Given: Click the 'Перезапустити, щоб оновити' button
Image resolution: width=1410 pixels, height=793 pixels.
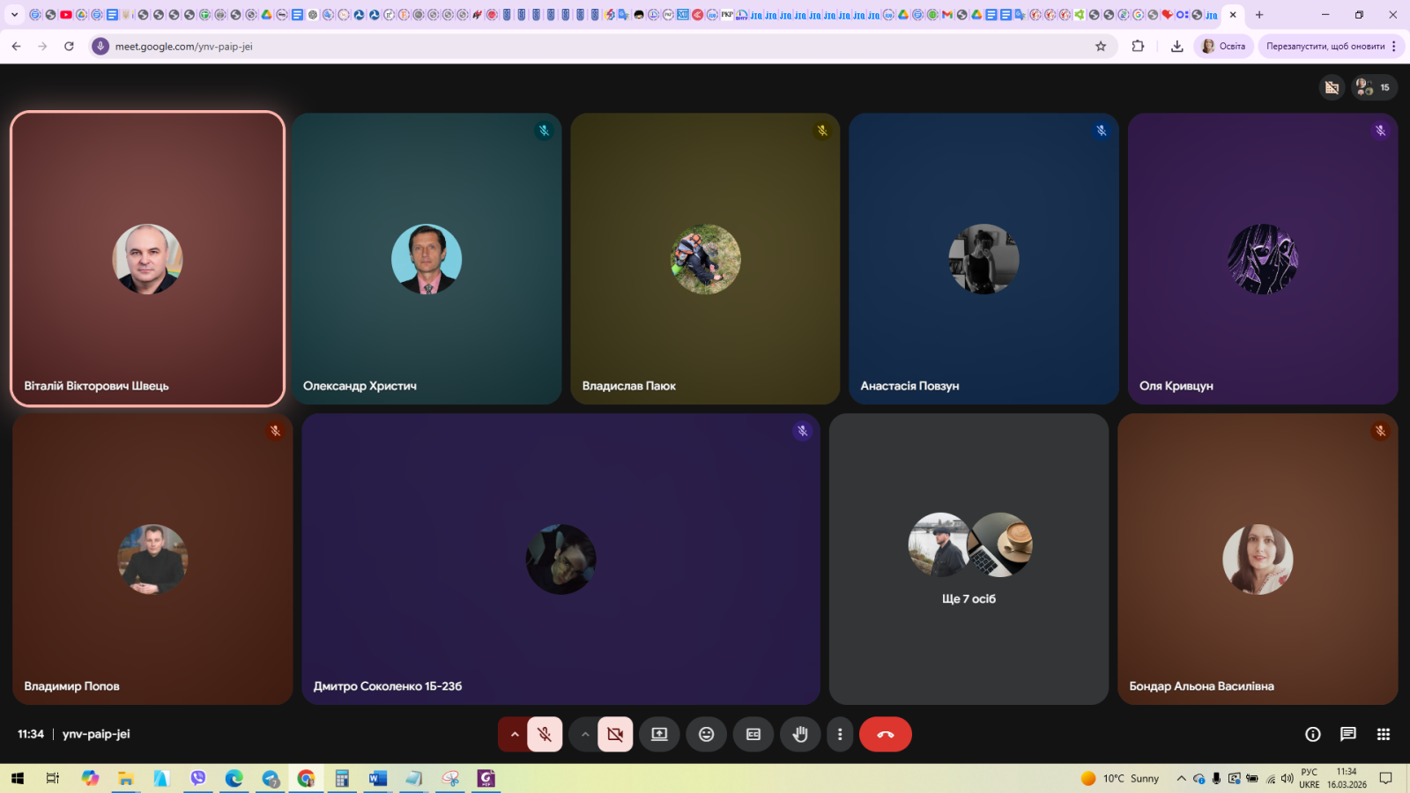Looking at the screenshot, I should click(x=1325, y=46).
